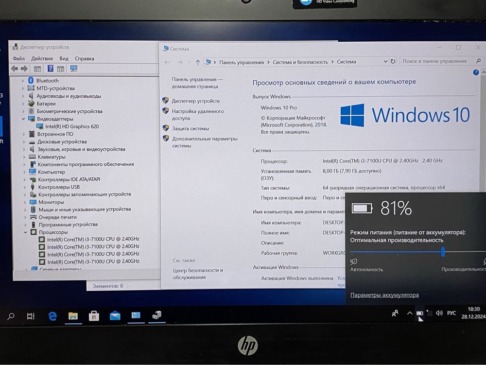This screenshot has width=486, height=365.
Task: Show hidden tray icons chevron
Action: (x=410, y=313)
